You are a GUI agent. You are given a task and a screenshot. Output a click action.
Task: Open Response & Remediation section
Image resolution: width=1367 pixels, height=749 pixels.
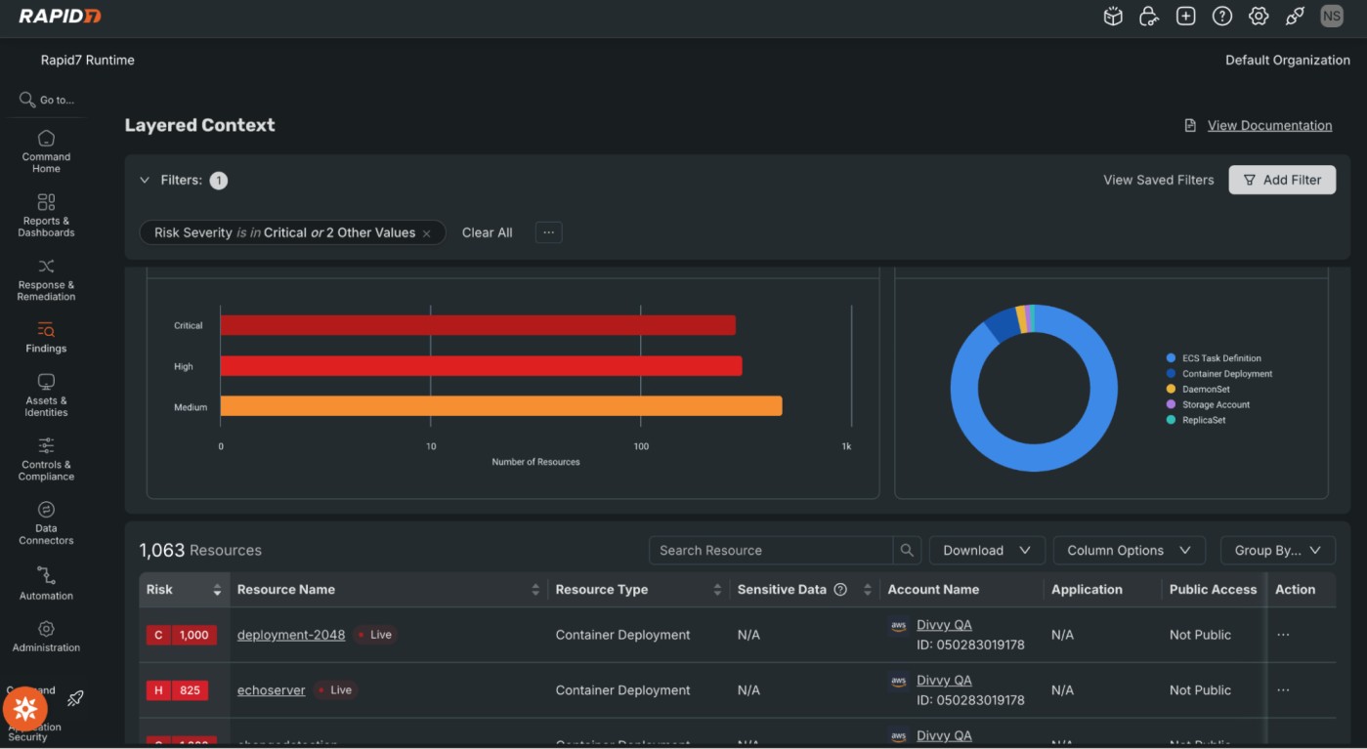(x=45, y=278)
